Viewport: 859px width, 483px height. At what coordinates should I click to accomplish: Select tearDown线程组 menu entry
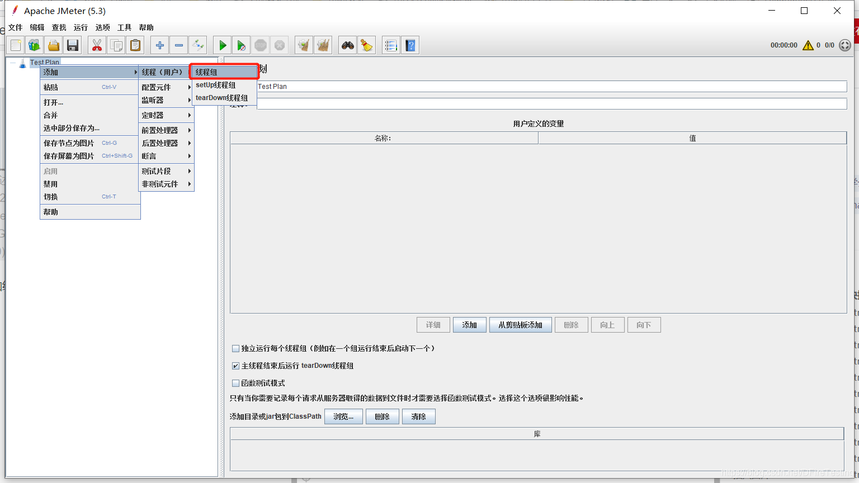tap(224, 98)
